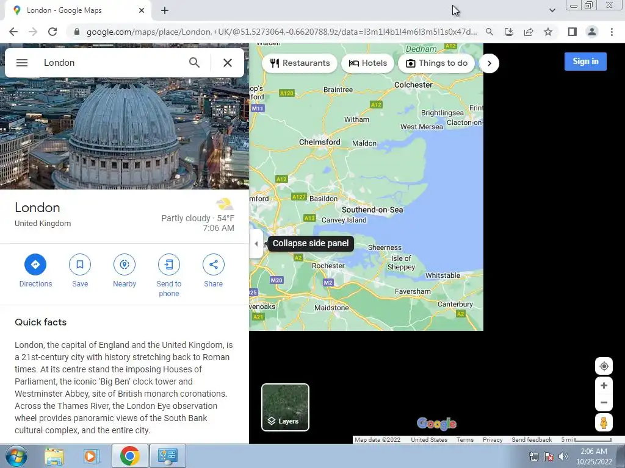
Task: Open Windows Media Player from taskbar
Action: point(91,456)
